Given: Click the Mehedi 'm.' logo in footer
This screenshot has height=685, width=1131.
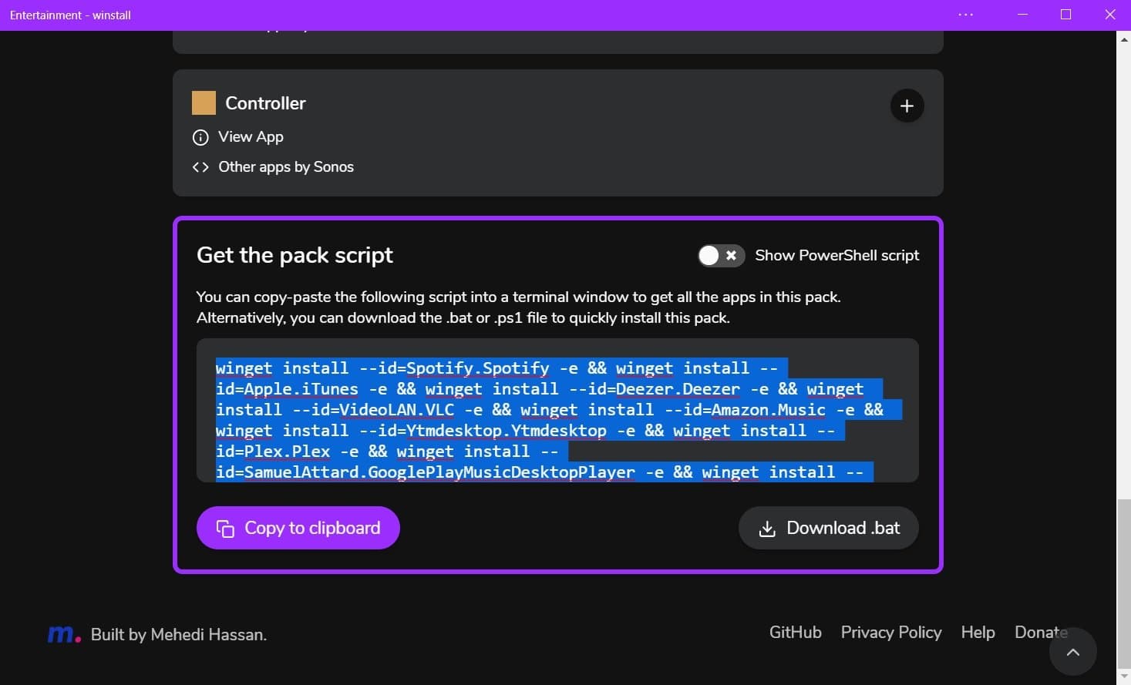Looking at the screenshot, I should 63,634.
